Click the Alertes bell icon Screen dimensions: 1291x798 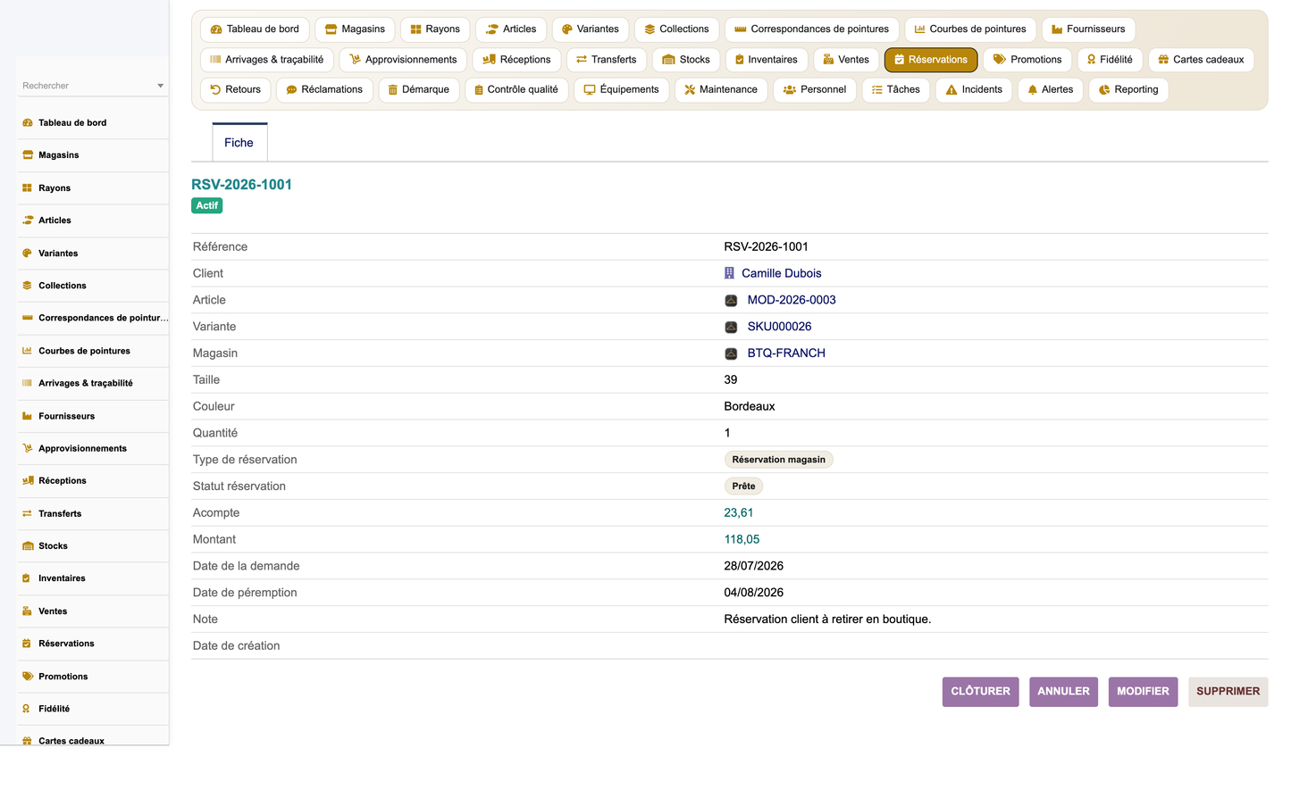pyautogui.click(x=1033, y=90)
